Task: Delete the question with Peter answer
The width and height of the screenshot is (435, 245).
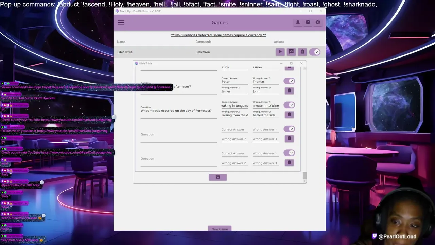Action: [x=289, y=91]
